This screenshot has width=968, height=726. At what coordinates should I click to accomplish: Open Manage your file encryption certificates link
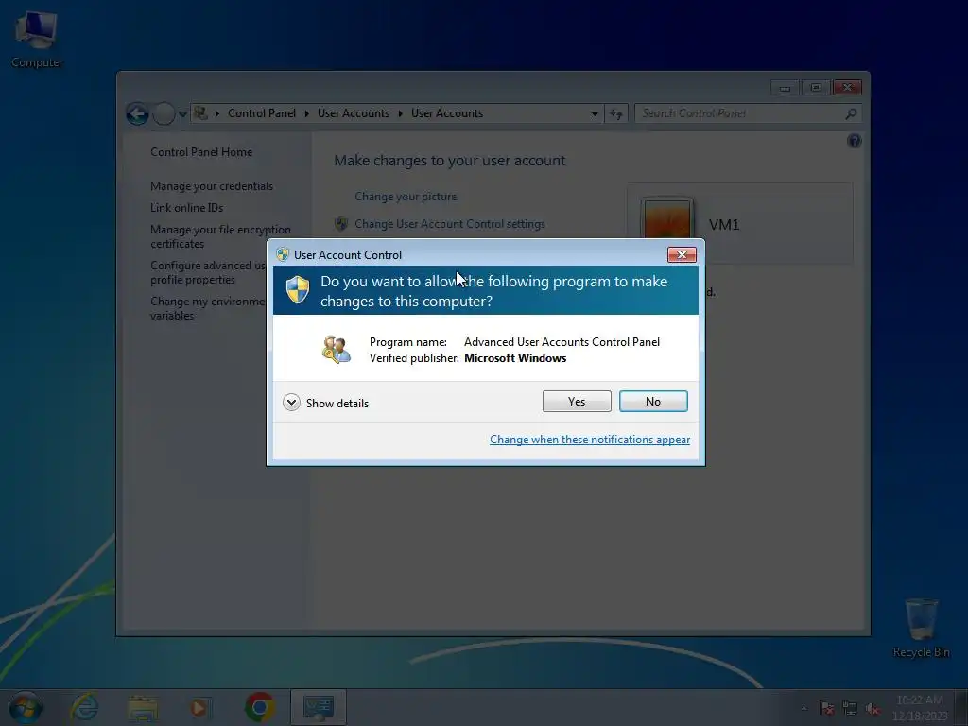coord(220,236)
